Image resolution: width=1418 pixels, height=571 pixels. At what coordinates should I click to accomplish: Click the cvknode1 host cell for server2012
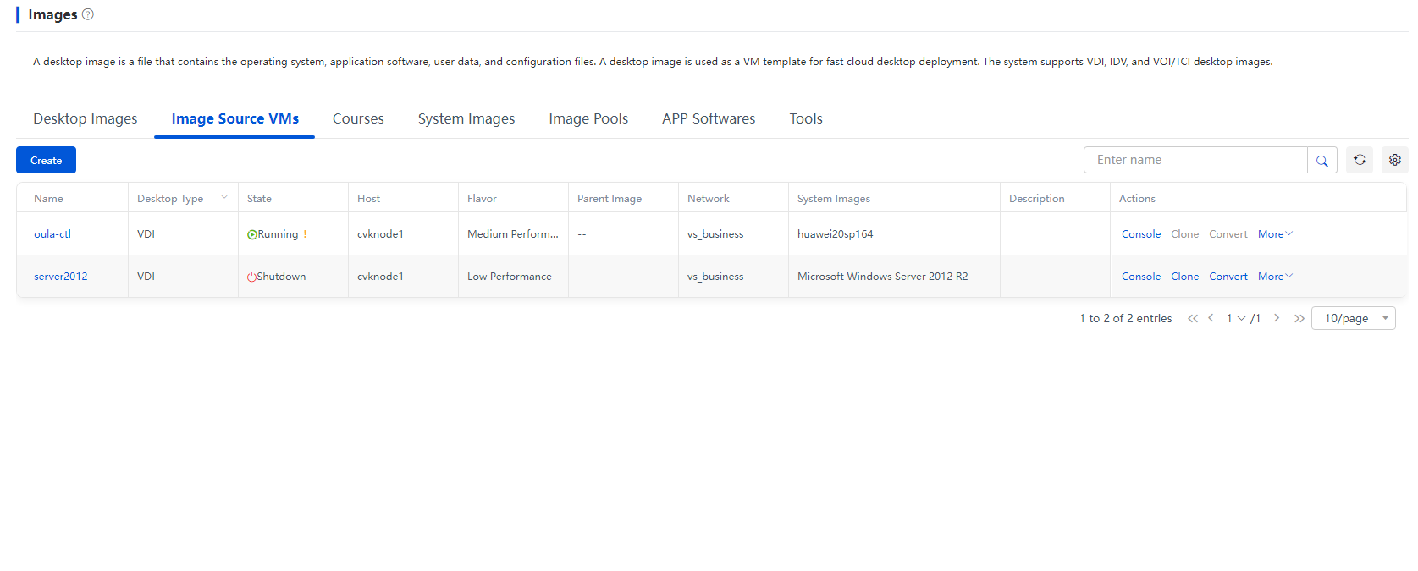[380, 277]
